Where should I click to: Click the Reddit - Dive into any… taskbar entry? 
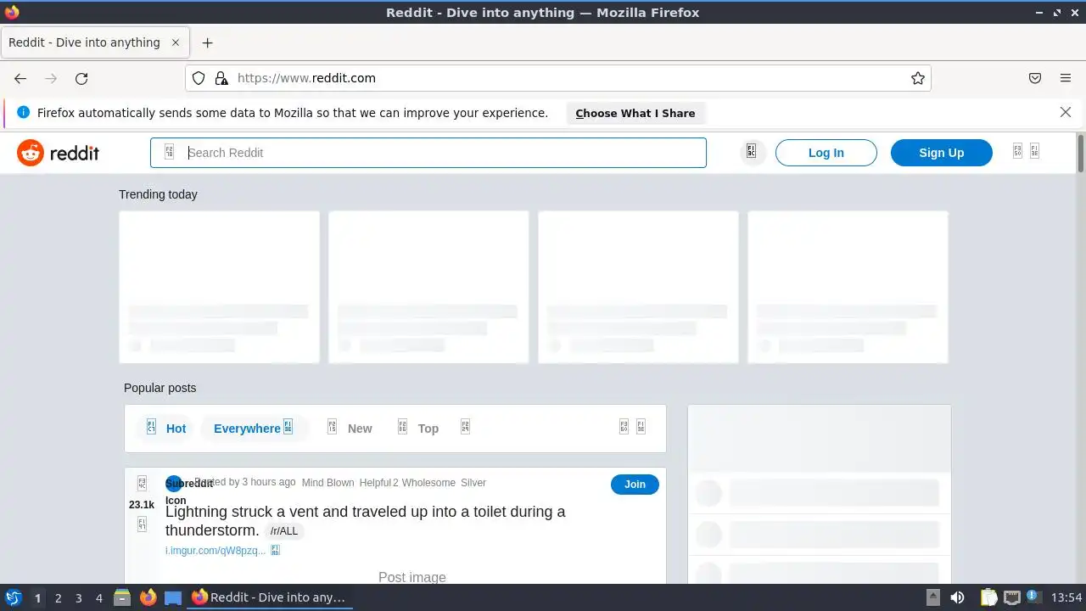click(269, 597)
